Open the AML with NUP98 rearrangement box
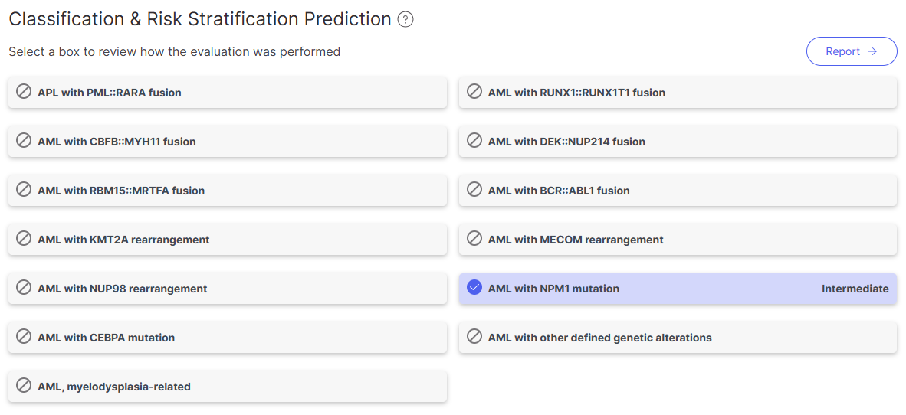Image resolution: width=906 pixels, height=415 pixels. coord(227,289)
